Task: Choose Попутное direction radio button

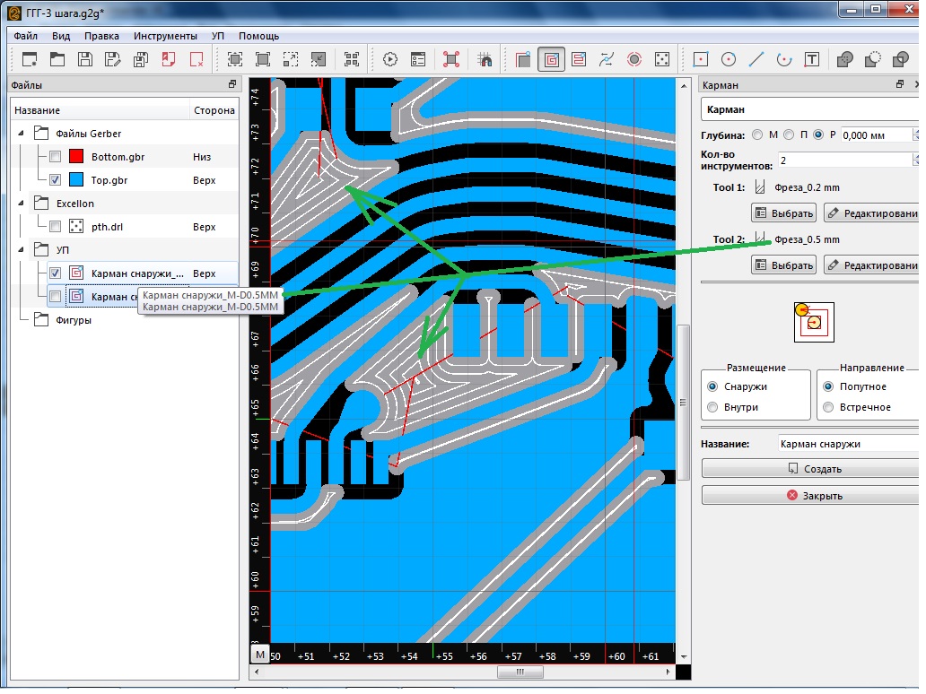Action: tap(828, 387)
